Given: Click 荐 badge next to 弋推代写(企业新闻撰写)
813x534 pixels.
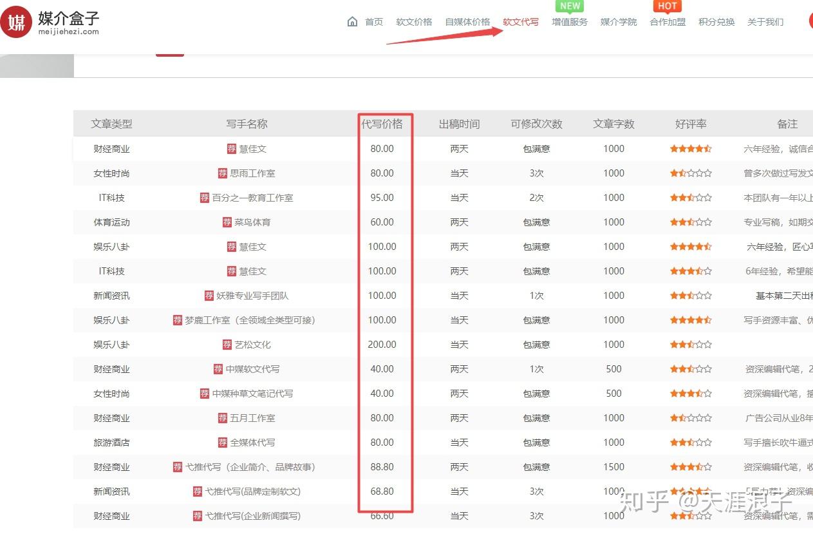Looking at the screenshot, I should [198, 516].
